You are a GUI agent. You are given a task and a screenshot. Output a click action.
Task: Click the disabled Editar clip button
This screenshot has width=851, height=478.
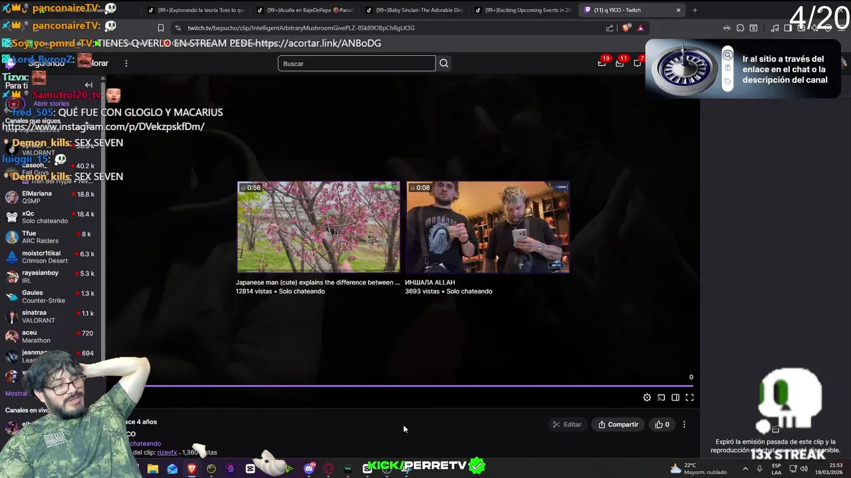pos(566,424)
